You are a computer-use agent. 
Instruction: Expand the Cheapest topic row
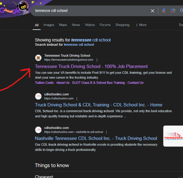109,176
